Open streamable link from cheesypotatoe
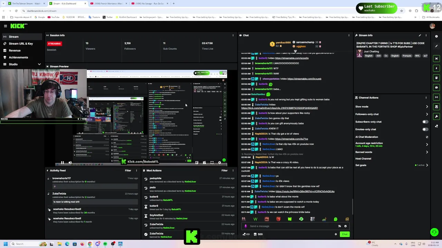The width and height of the screenshot is (442, 248). click(x=304, y=79)
